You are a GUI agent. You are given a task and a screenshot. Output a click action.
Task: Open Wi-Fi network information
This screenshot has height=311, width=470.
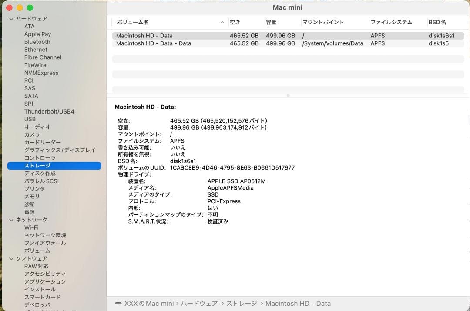point(31,227)
